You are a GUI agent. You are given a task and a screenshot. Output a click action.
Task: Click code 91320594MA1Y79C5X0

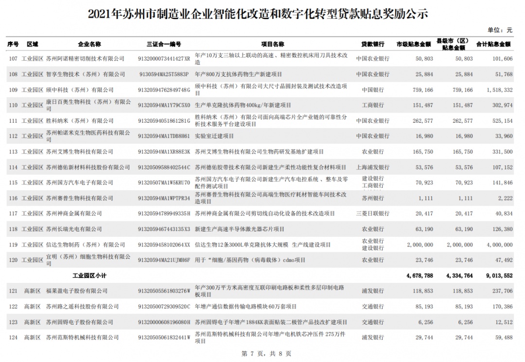click(164, 105)
